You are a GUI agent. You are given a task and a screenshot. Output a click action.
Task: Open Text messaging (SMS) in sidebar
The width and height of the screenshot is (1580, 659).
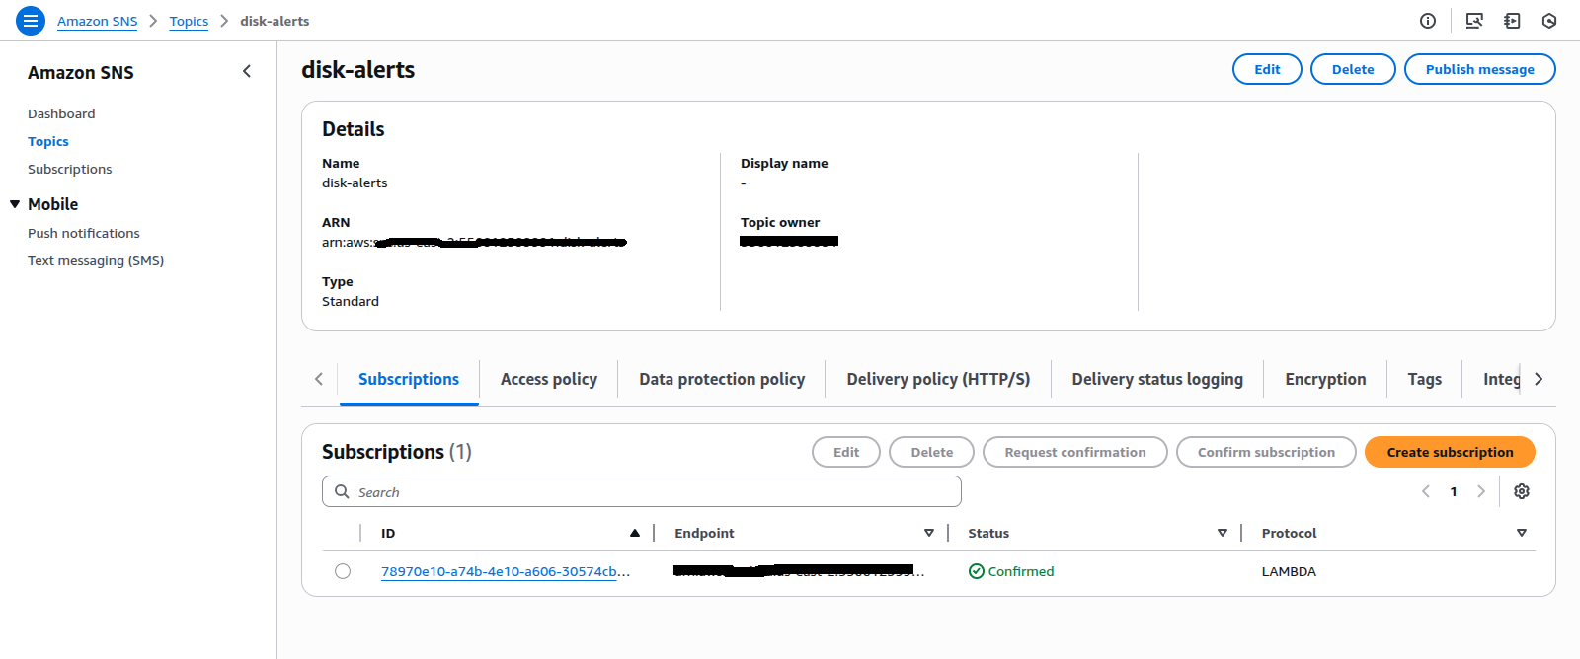pyautogui.click(x=96, y=260)
